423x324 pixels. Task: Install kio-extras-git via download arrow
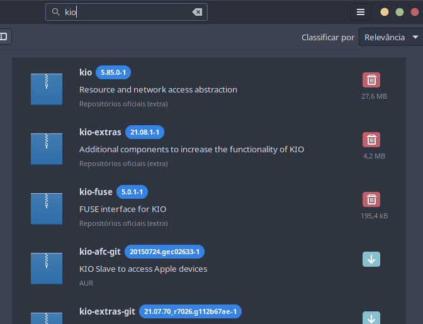pyautogui.click(x=371, y=318)
